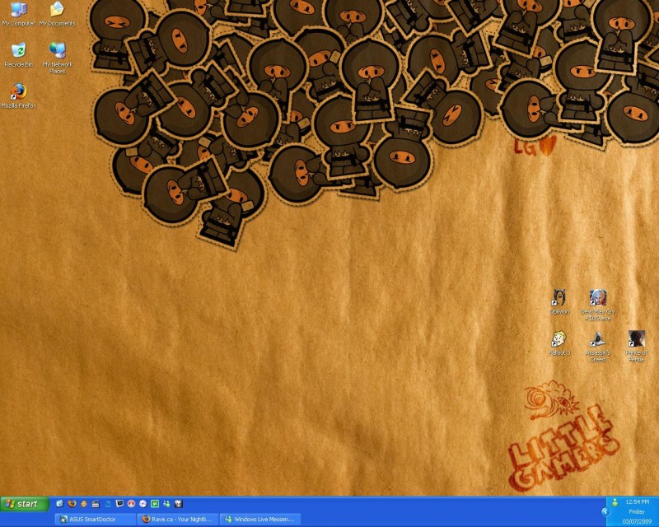This screenshot has width=659, height=527.
Task: Select the Fallout 3 shortcut
Action: coord(559,343)
